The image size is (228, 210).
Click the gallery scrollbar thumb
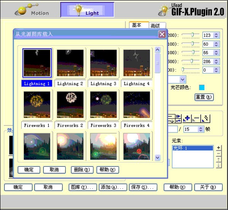click(158, 63)
